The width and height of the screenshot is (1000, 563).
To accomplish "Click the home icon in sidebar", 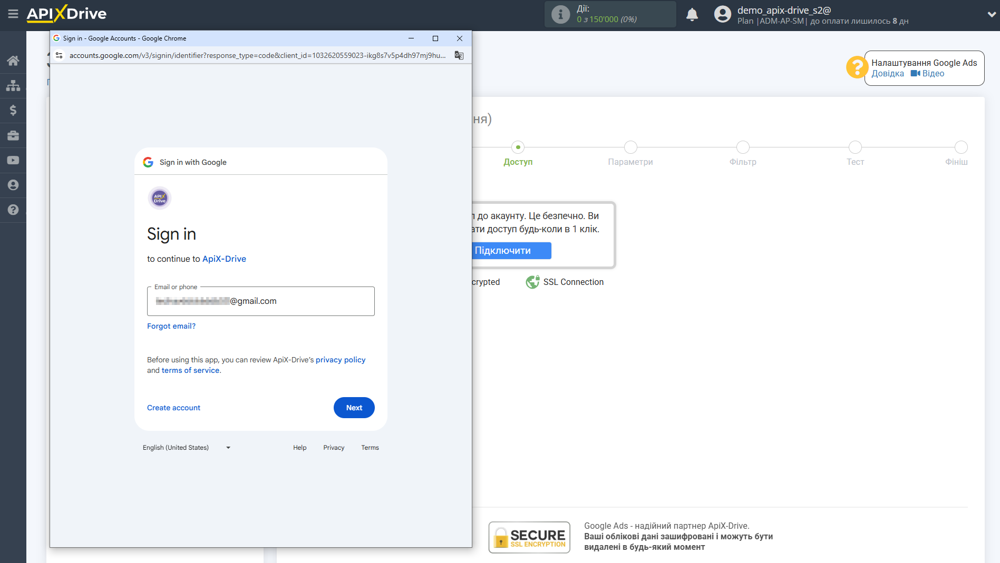I will [13, 61].
